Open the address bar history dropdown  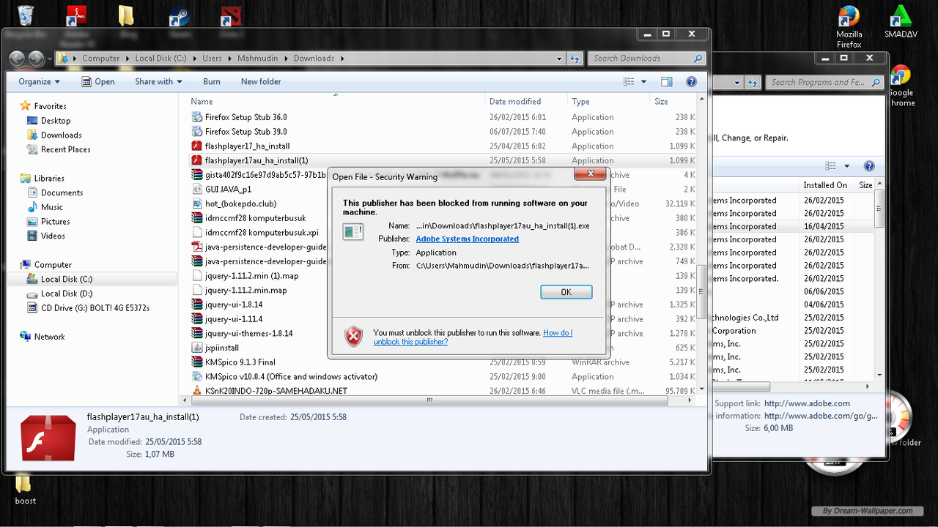pos(559,59)
